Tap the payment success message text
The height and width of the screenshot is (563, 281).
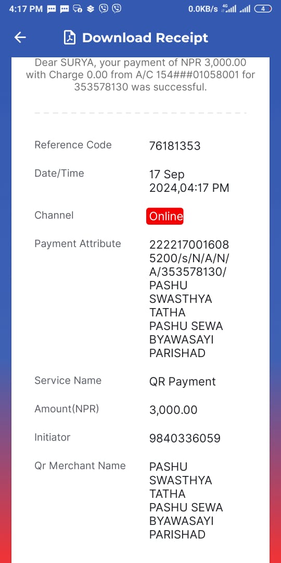coord(140,75)
